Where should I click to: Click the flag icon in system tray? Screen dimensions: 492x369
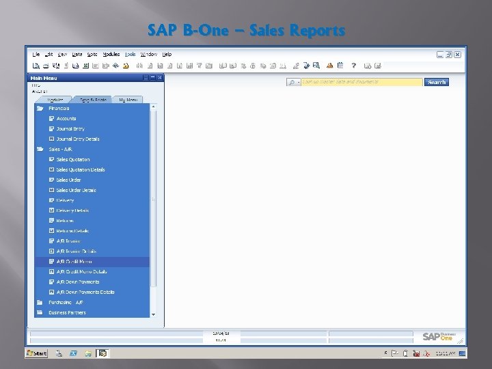tap(395, 353)
